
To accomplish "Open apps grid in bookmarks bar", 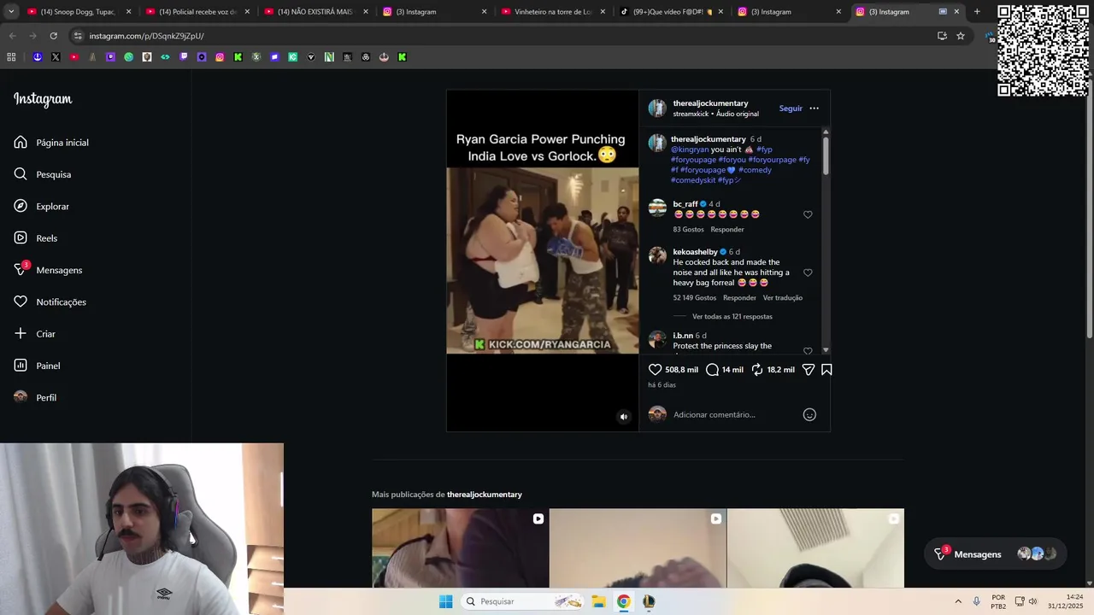I will point(11,57).
